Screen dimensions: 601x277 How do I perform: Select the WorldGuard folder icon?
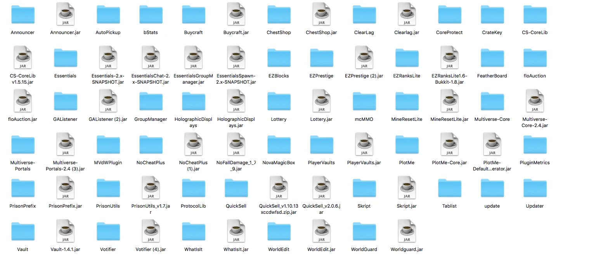(x=364, y=232)
